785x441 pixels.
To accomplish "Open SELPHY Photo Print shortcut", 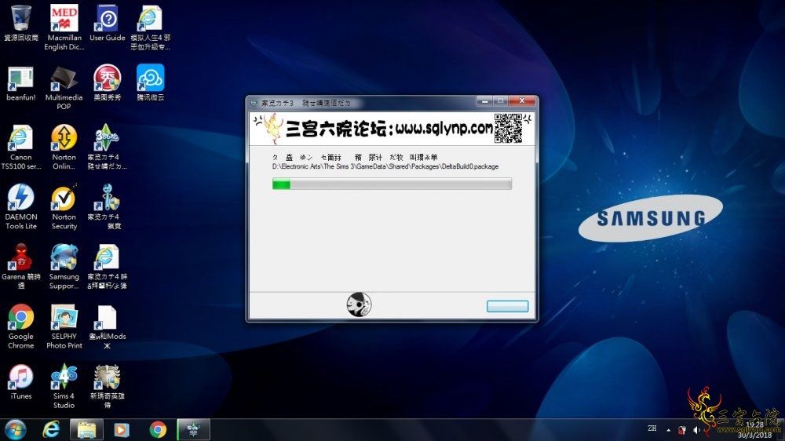I will [64, 326].
